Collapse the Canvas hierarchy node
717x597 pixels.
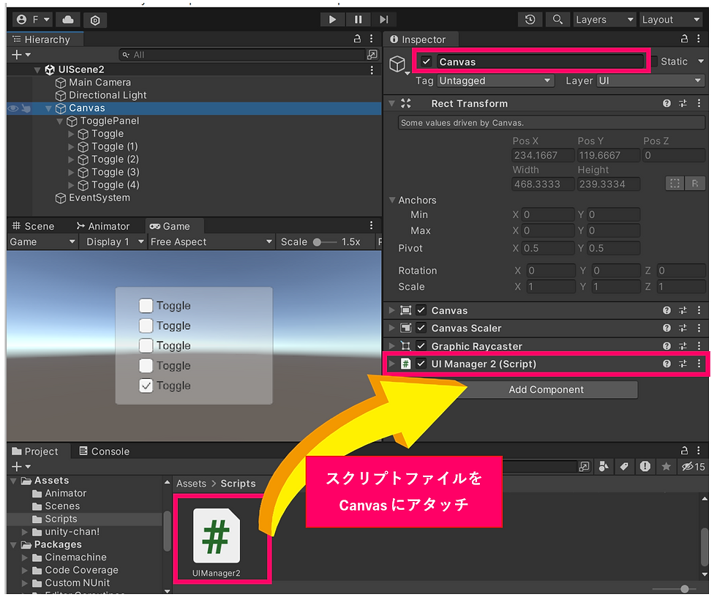pyautogui.click(x=48, y=108)
